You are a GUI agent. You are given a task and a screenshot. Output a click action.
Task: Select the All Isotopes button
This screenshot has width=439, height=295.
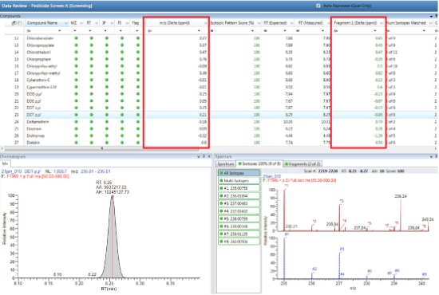[239, 173]
